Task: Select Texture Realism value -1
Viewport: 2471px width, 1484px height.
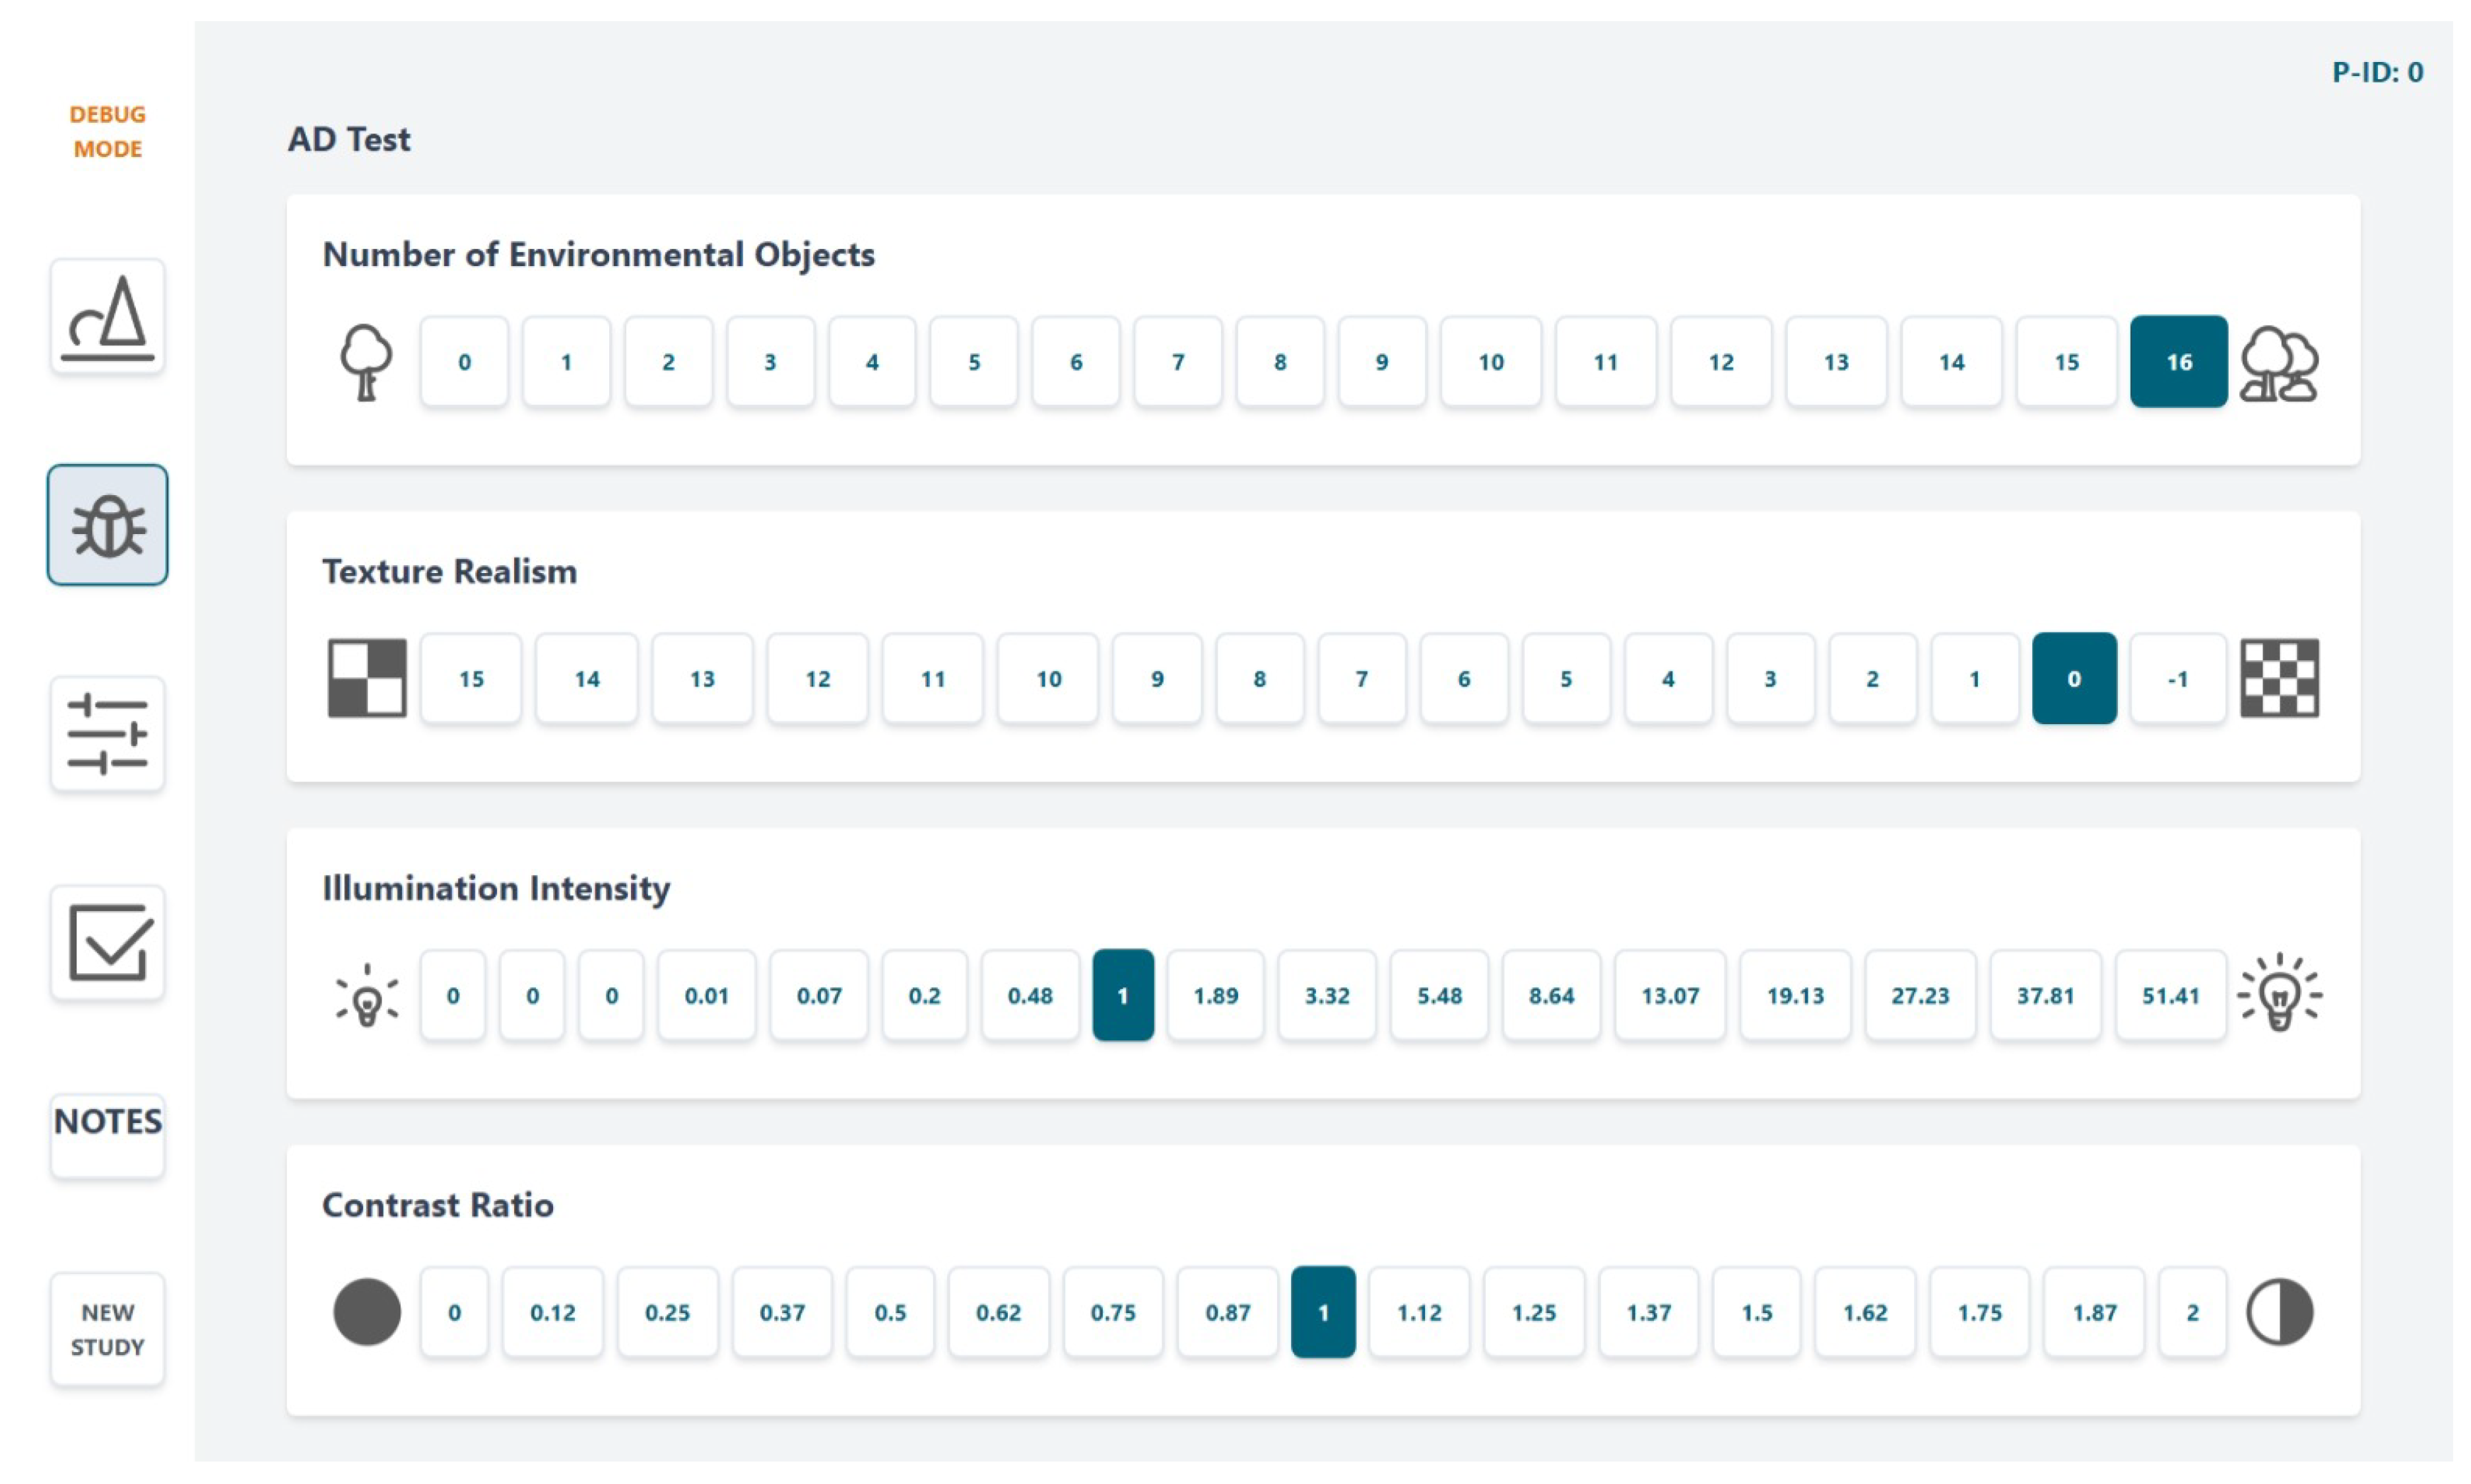Action: click(2177, 678)
